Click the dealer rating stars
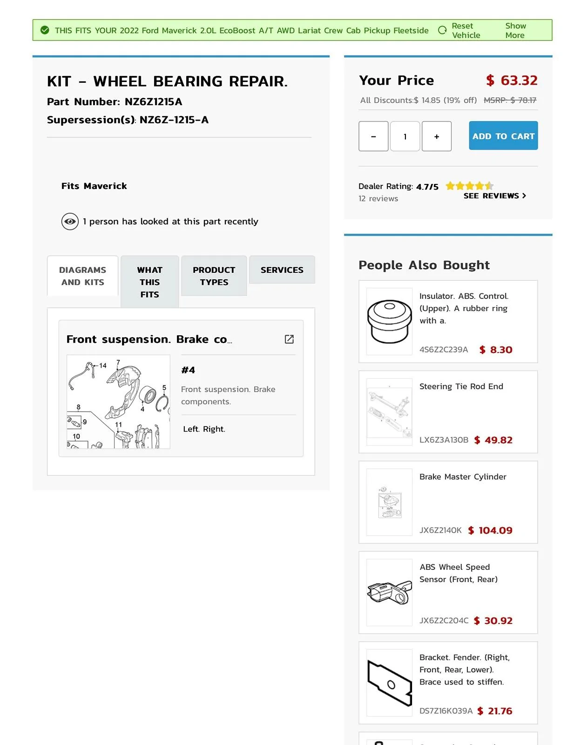The height and width of the screenshot is (745, 581). [x=470, y=186]
